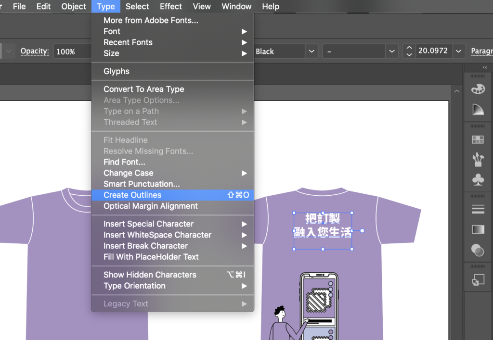Viewport: 493px width, 340px height.
Task: Open the Transparency panel
Action: tap(478, 250)
